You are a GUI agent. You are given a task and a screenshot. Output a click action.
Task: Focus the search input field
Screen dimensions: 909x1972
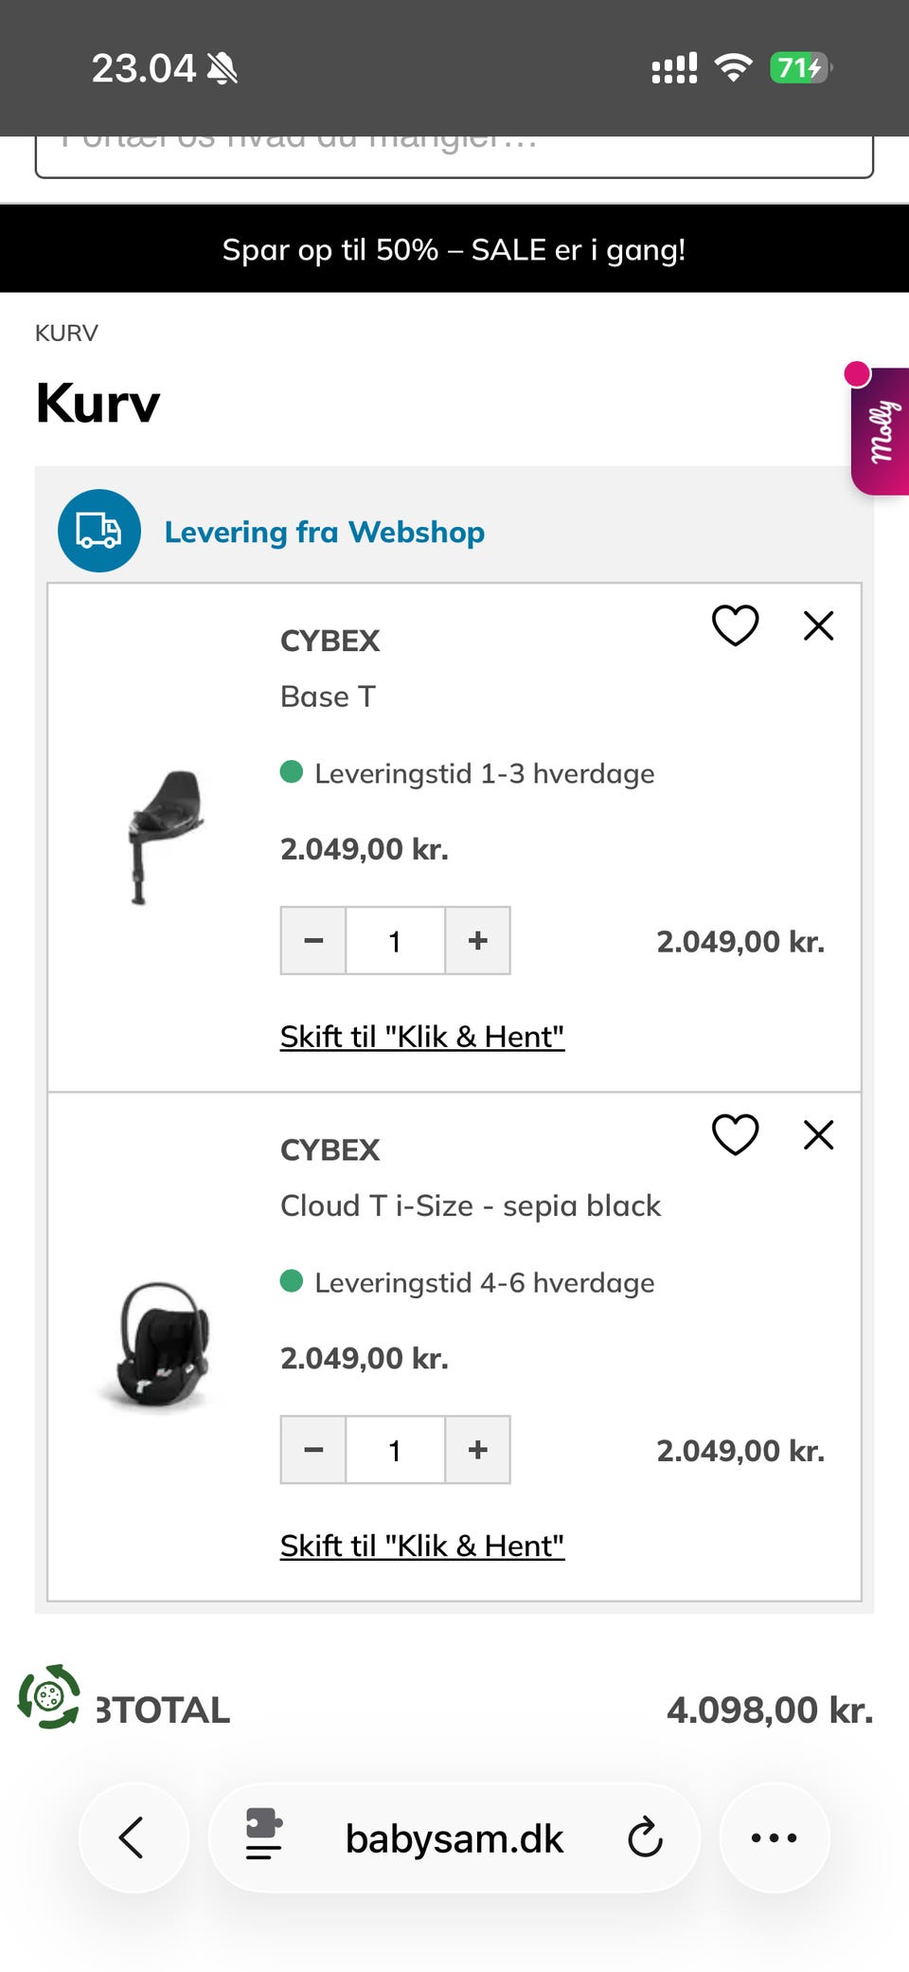point(454,152)
